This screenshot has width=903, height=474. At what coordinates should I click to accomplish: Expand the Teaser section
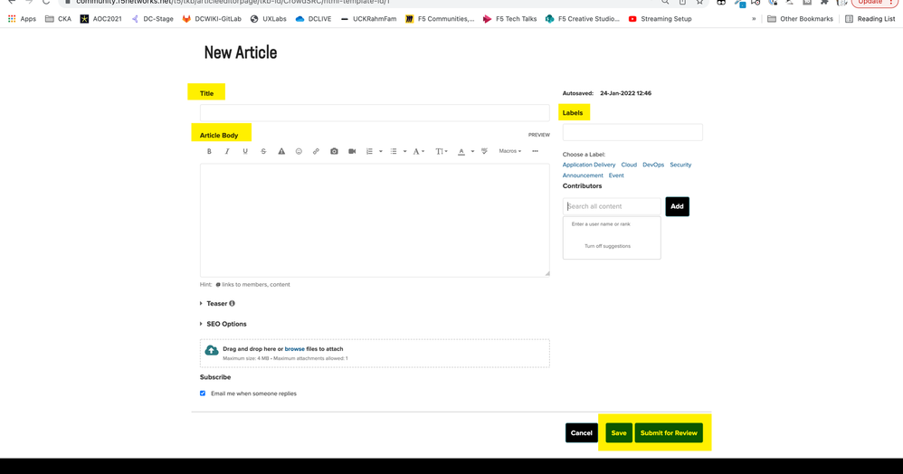217,304
